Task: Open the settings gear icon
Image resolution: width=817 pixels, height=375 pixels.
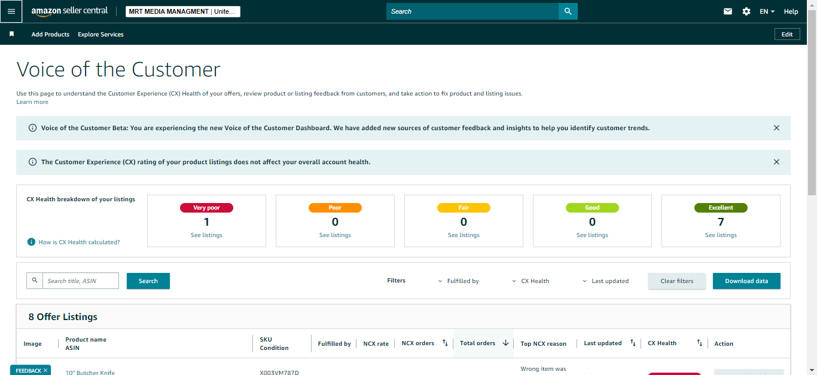Action: [746, 11]
